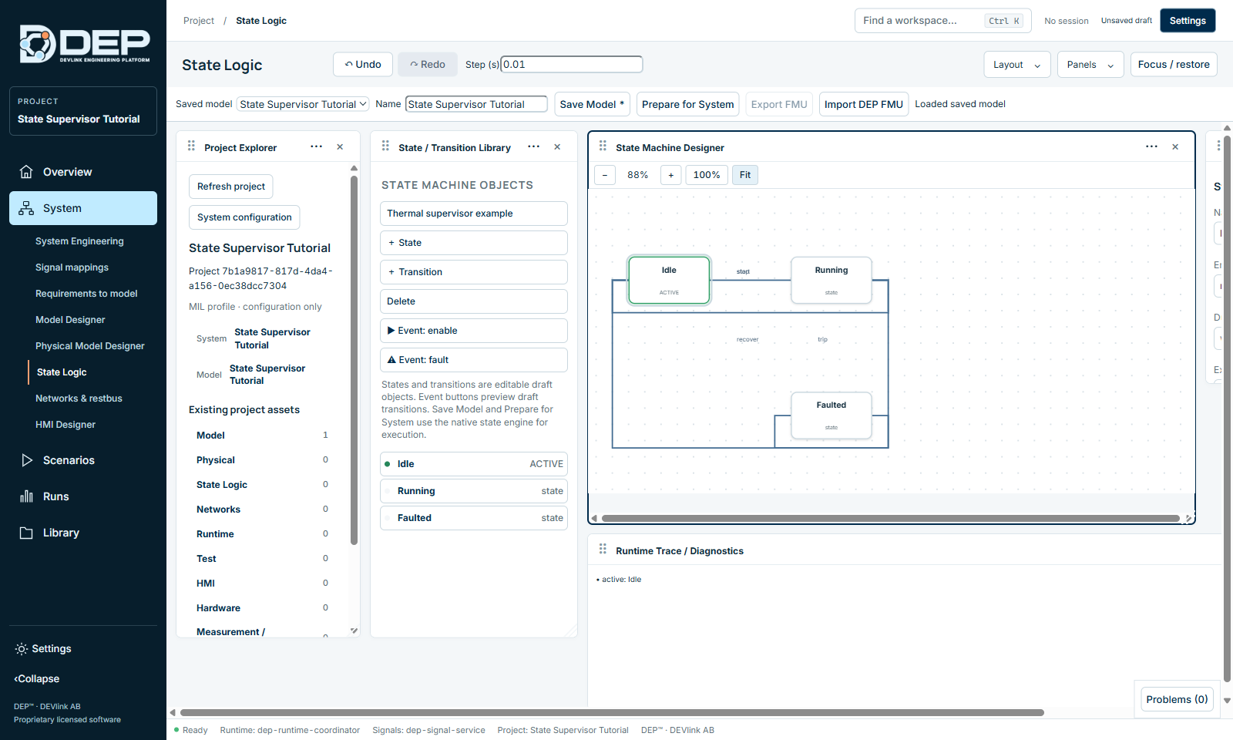Trigger Event: fault button
Screen dimensions: 1233x740
click(474, 360)
